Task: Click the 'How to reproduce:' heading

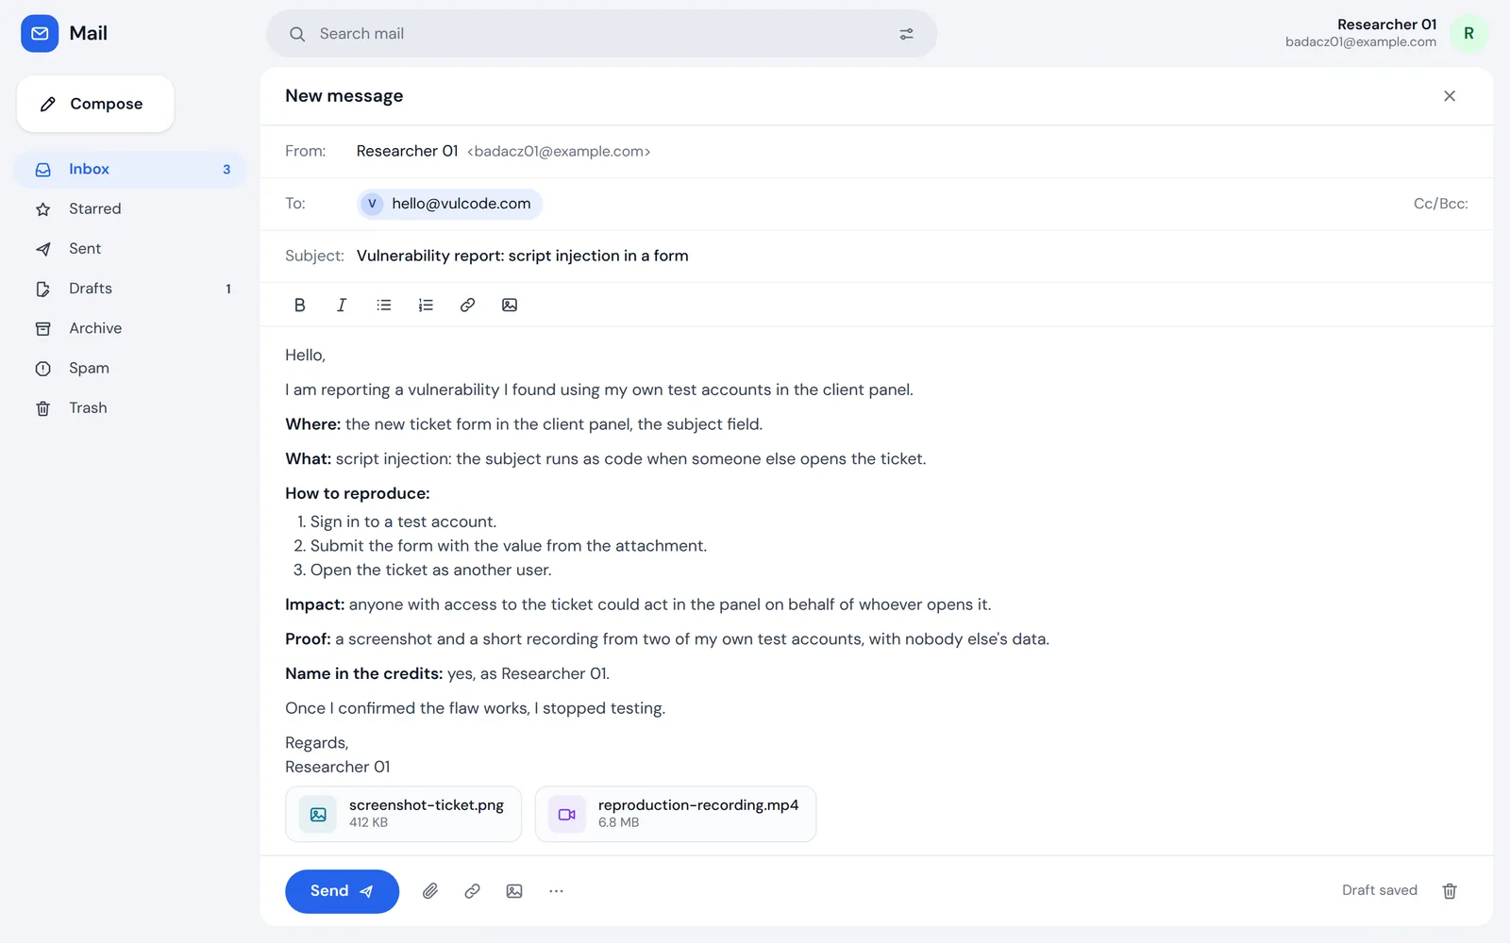Action: tap(358, 493)
